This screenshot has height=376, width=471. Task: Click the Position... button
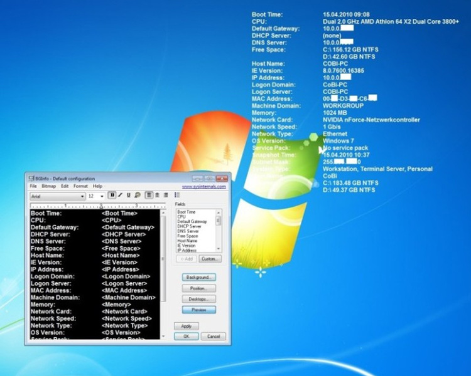point(199,288)
